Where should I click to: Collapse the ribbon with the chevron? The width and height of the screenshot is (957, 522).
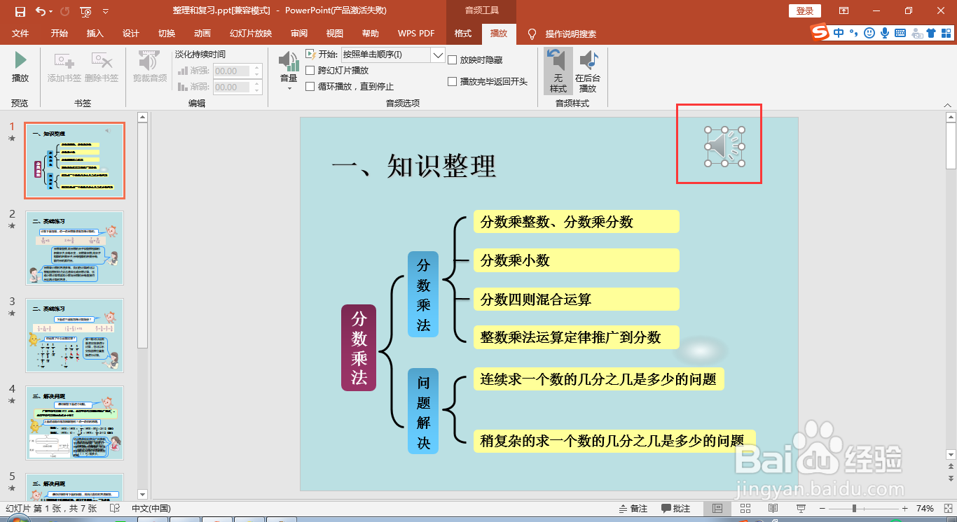tap(947, 104)
